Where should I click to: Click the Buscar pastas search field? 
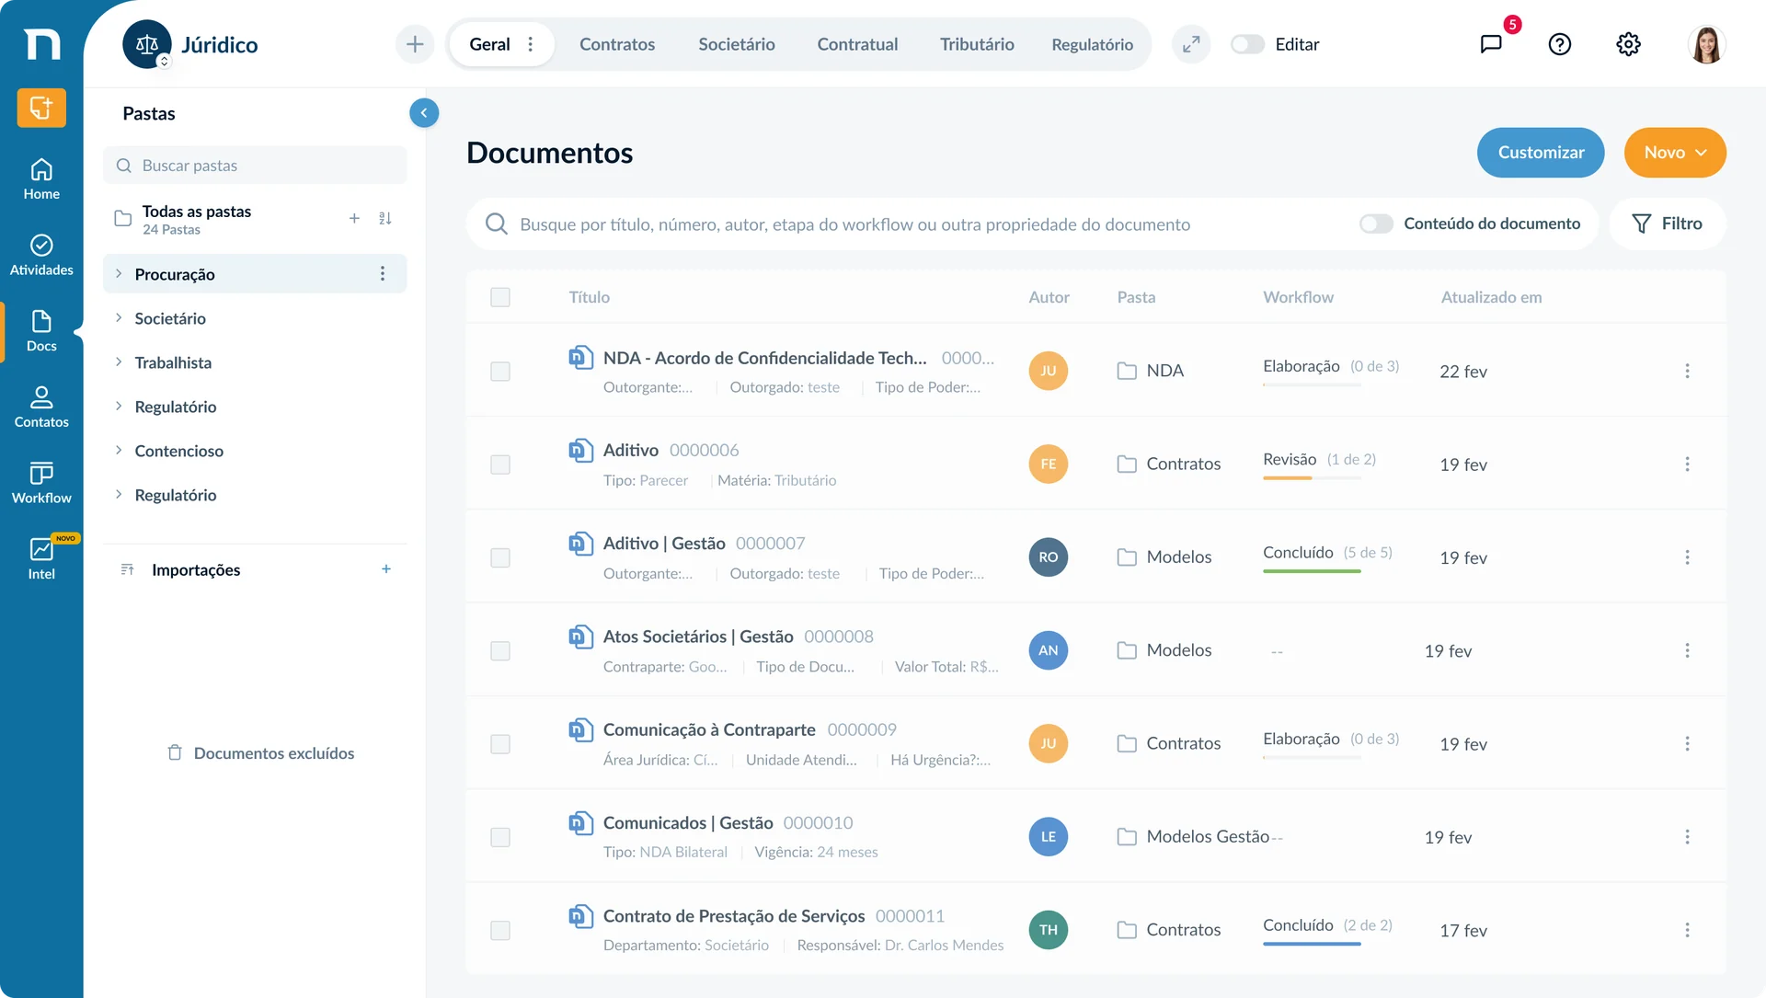pos(255,166)
